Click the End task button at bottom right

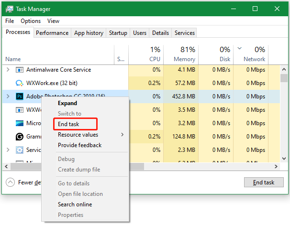(x=264, y=182)
